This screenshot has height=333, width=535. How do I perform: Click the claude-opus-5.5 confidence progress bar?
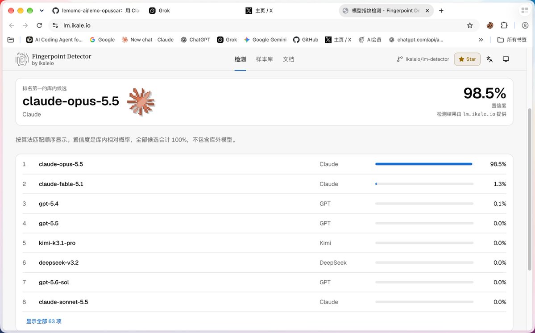tap(424, 164)
